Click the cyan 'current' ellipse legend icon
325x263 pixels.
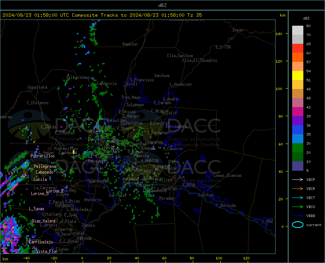point(298,225)
